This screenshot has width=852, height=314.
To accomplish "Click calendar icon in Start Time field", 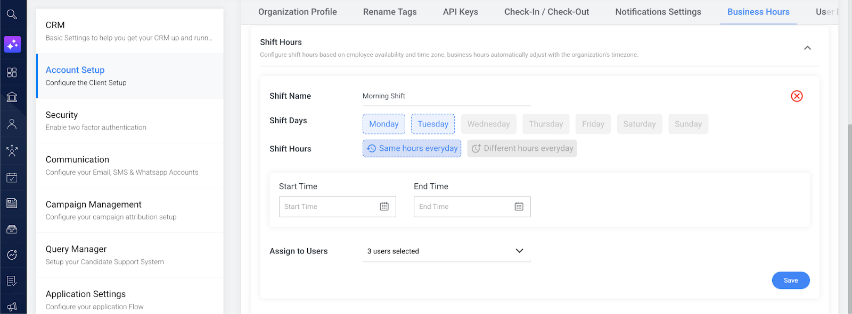I will [384, 207].
